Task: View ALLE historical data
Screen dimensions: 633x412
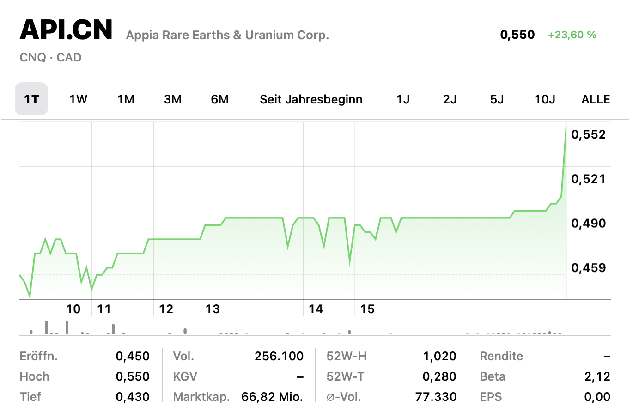Action: pos(596,99)
